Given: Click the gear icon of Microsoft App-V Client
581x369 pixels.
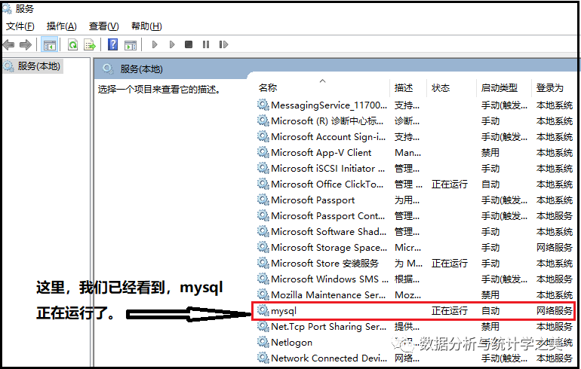Looking at the screenshot, I should [263, 152].
